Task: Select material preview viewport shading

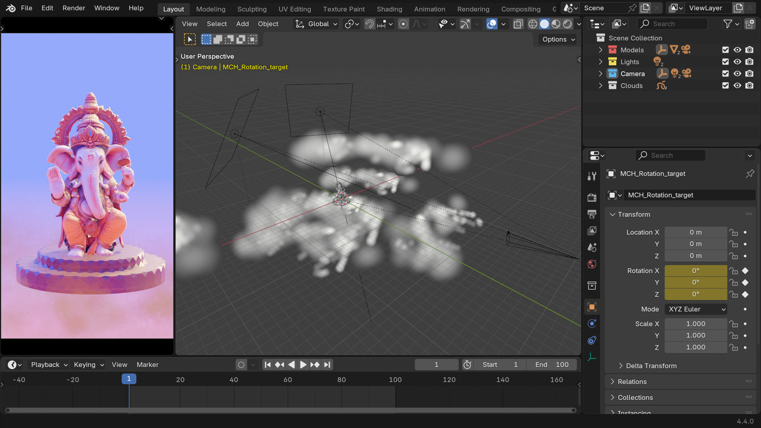Action: tap(556, 24)
